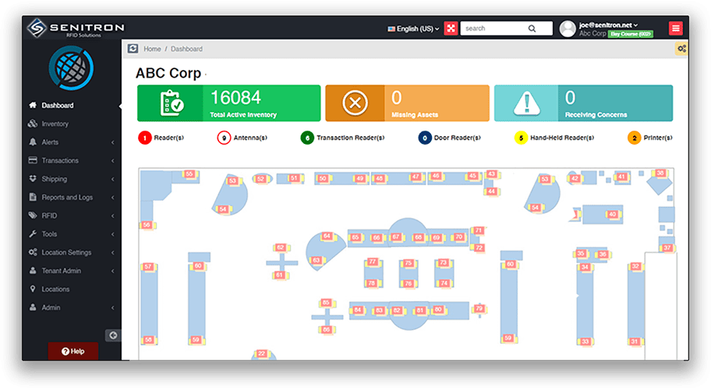The height and width of the screenshot is (389, 711).
Task: Click the search magnifier icon
Action: [532, 29]
